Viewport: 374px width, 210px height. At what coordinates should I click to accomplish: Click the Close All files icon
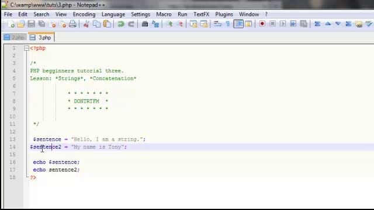pyautogui.click(x=63, y=24)
